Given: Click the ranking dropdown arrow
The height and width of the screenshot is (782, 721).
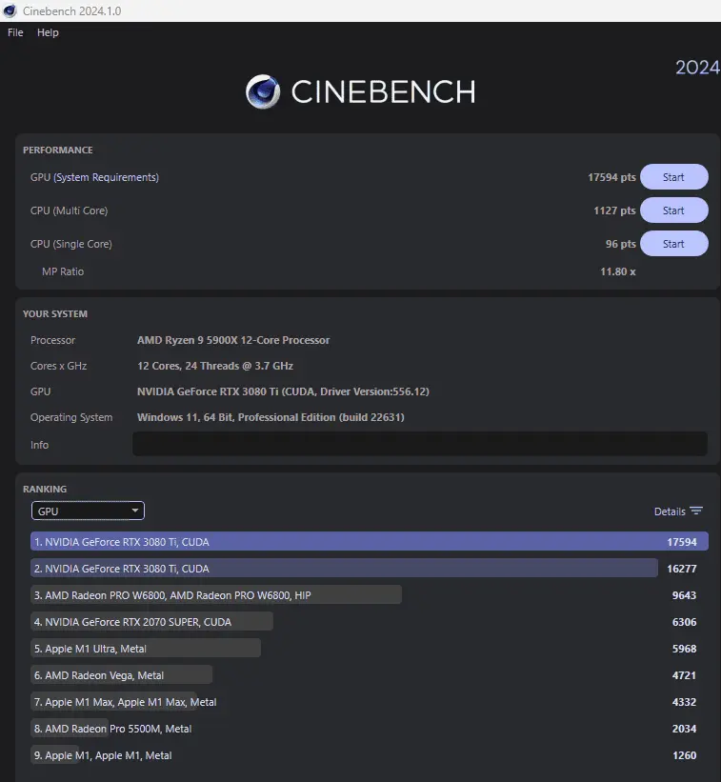Looking at the screenshot, I should [135, 511].
